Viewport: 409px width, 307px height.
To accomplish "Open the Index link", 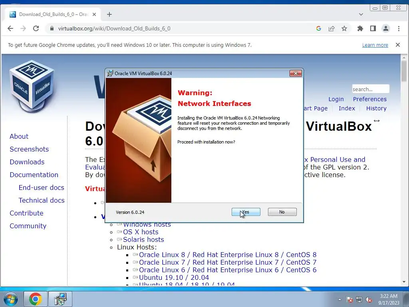I will pos(347,108).
